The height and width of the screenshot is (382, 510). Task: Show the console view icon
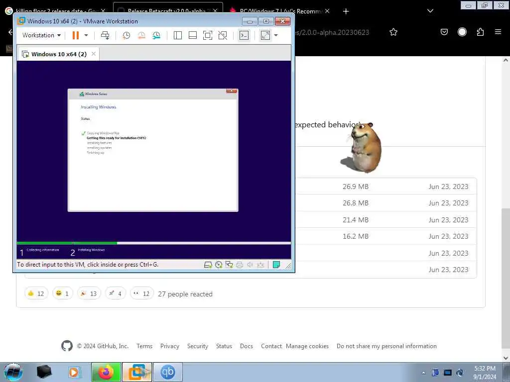pyautogui.click(x=244, y=35)
